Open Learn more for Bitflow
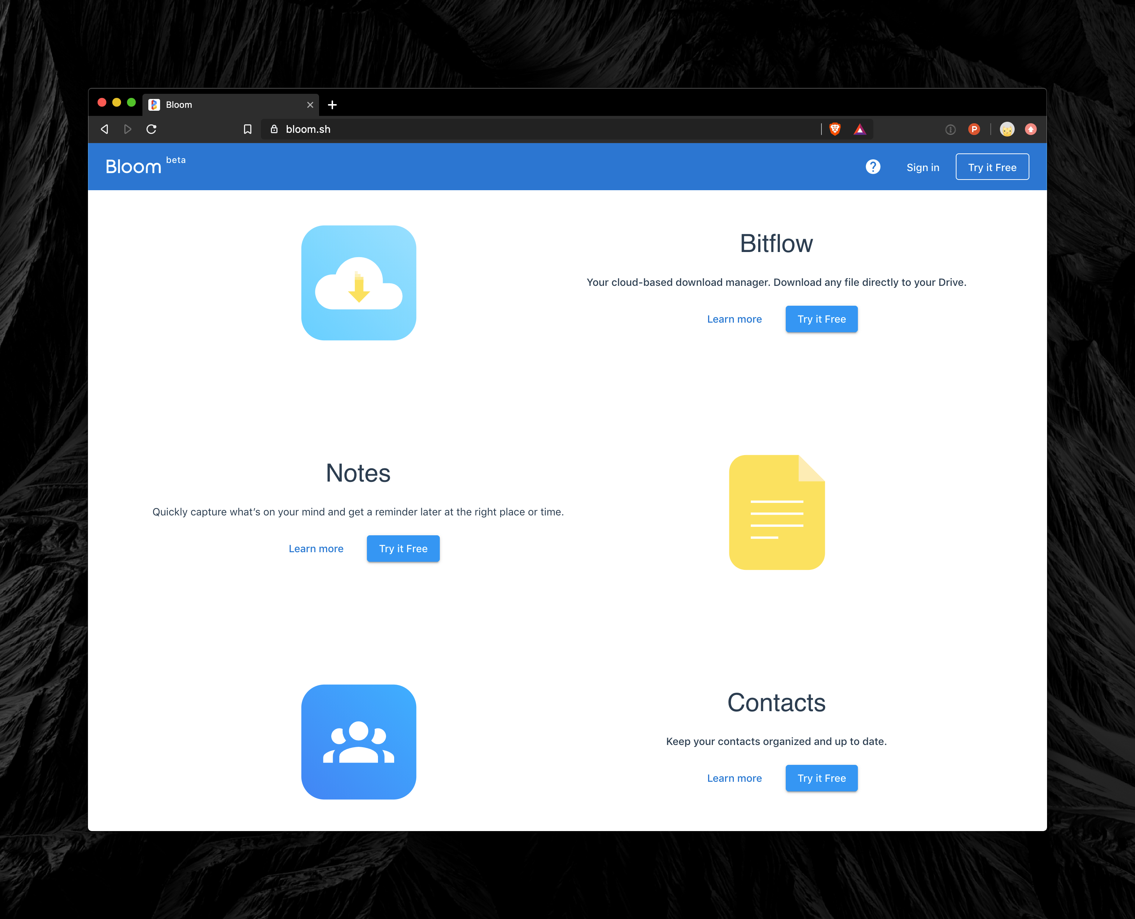 pyautogui.click(x=734, y=319)
